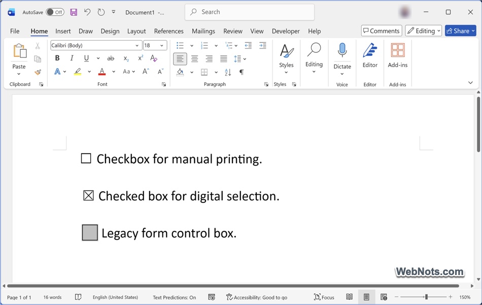The width and height of the screenshot is (482, 305).
Task: Tick the manual printing checkbox
Action: coord(86,159)
